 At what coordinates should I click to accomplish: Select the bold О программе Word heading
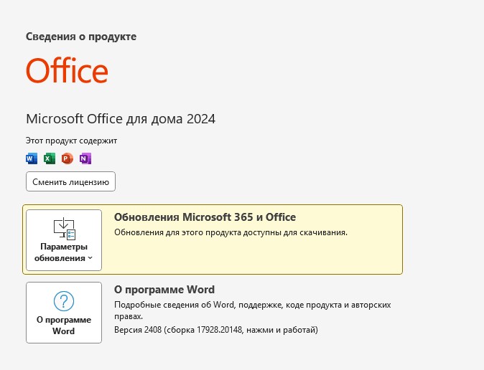coord(164,290)
